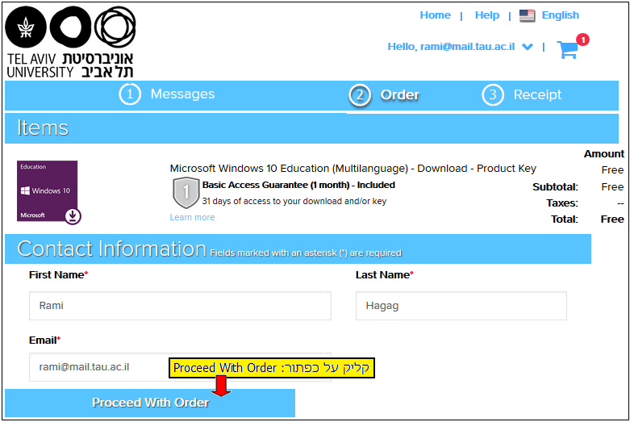
Task: Click the Windows 10 Education product thumbnail
Action: [x=48, y=192]
